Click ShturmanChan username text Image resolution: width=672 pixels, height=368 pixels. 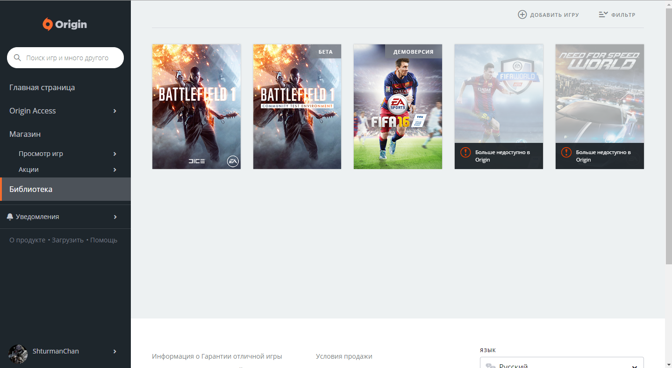[x=56, y=351]
